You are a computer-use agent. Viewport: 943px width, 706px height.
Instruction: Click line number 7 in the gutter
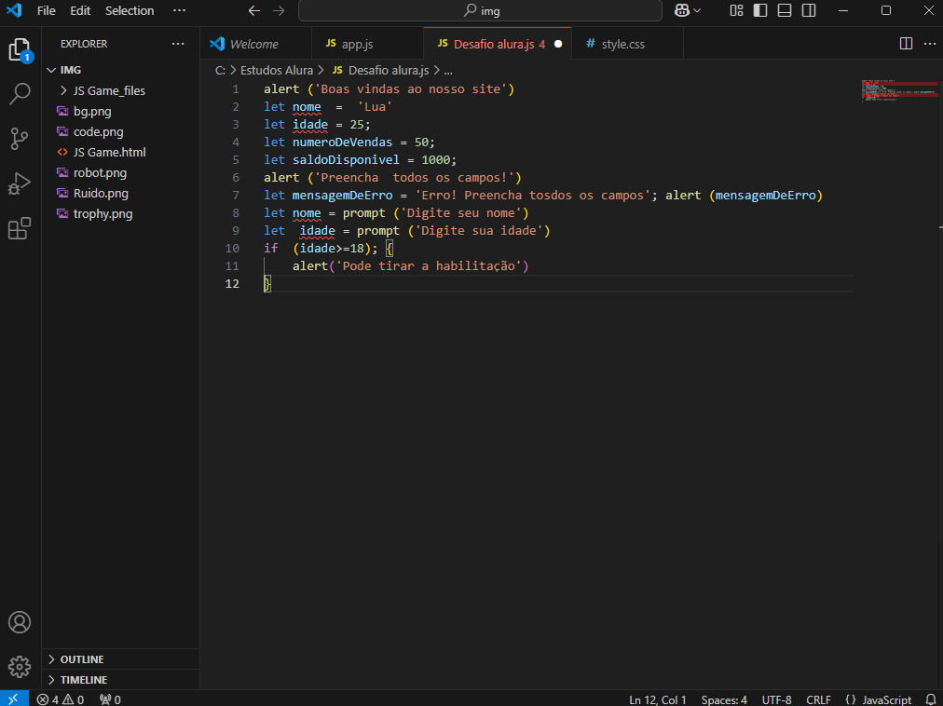(236, 195)
